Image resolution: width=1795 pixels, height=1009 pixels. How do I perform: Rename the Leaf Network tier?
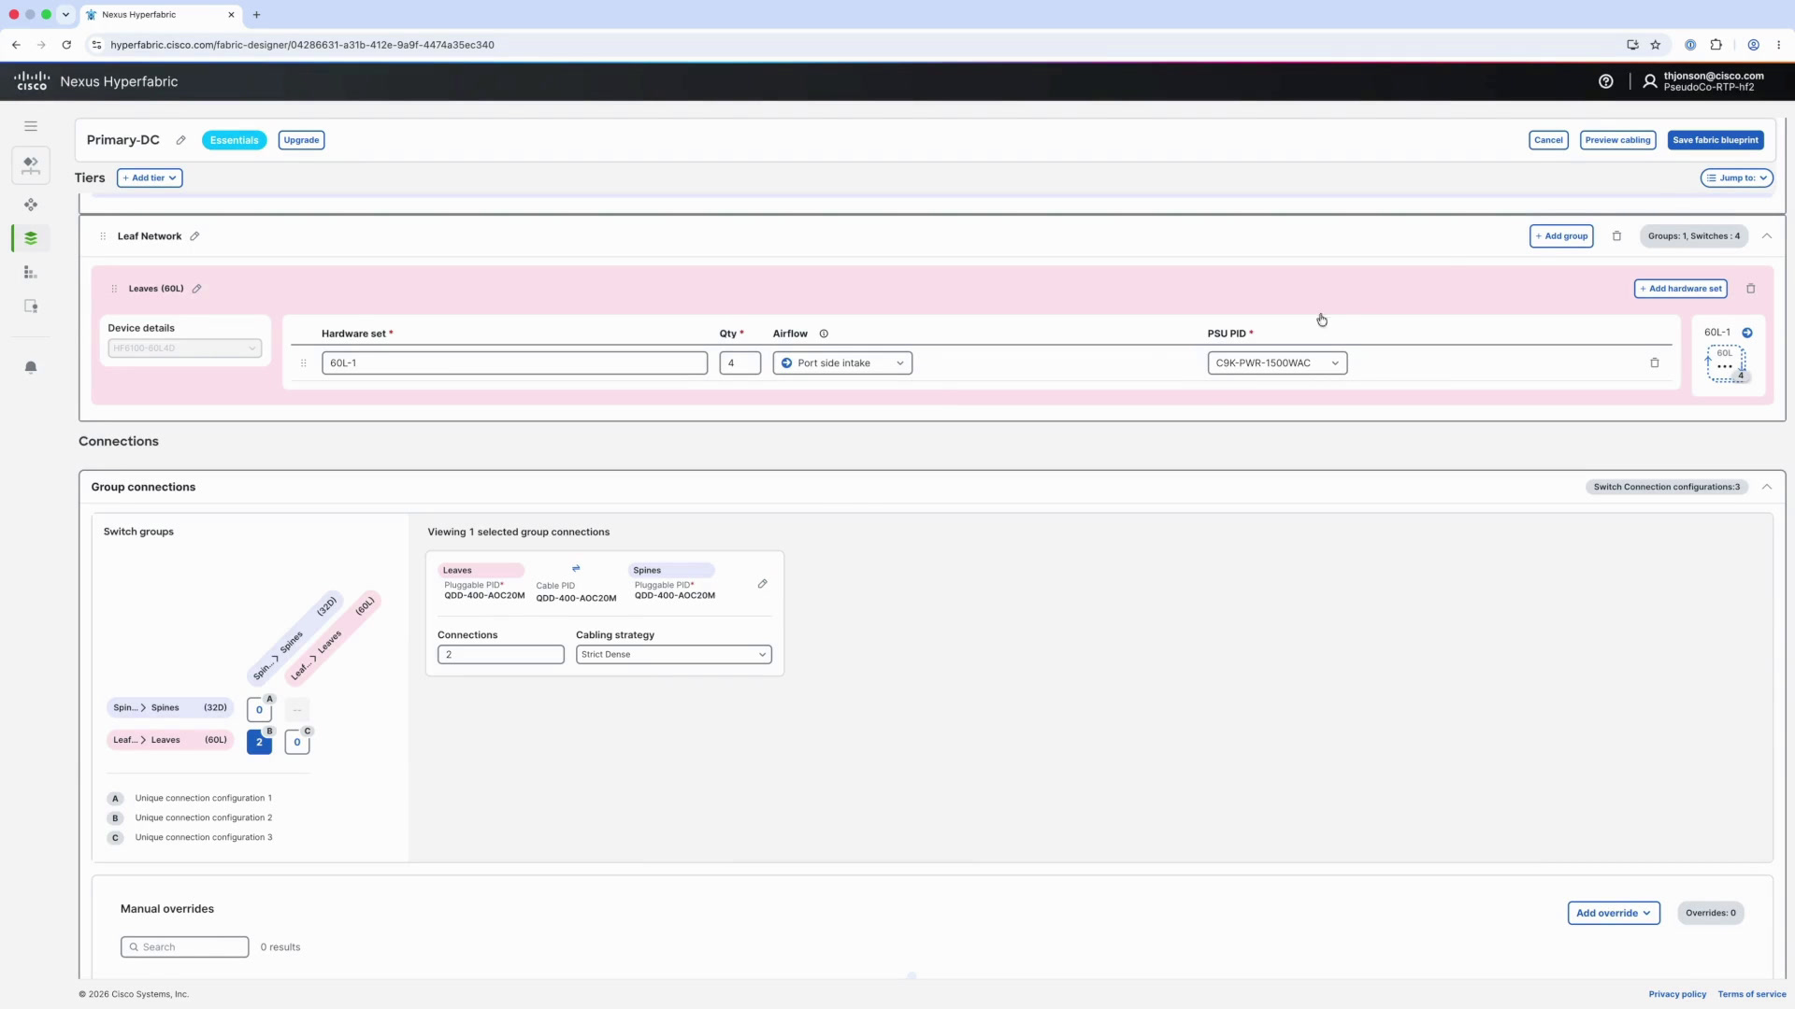194,236
